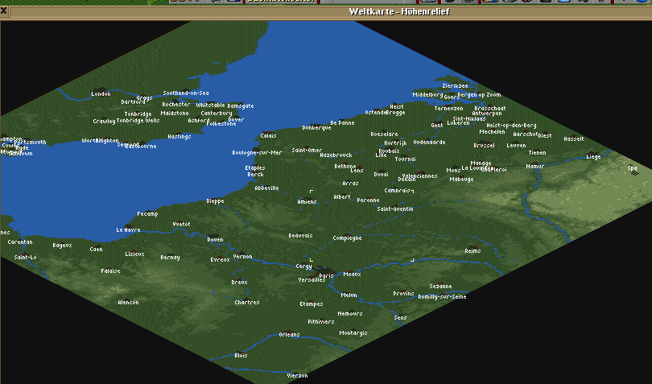652x384 pixels.
Task: Select the Peronne label
Action: [x=368, y=200]
